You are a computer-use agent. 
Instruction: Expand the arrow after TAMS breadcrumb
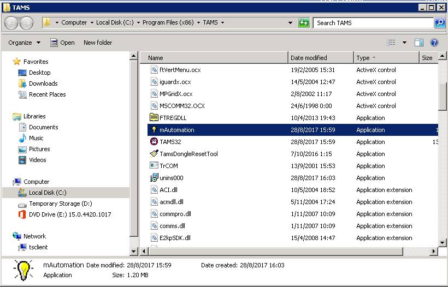[222, 22]
